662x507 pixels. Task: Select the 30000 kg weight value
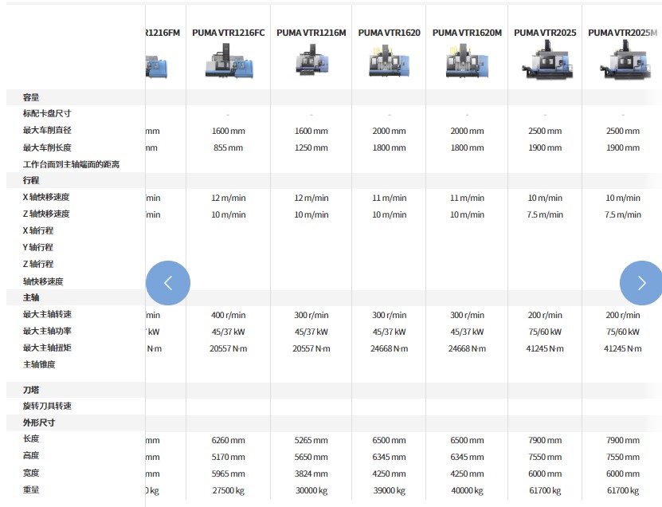[x=311, y=491]
